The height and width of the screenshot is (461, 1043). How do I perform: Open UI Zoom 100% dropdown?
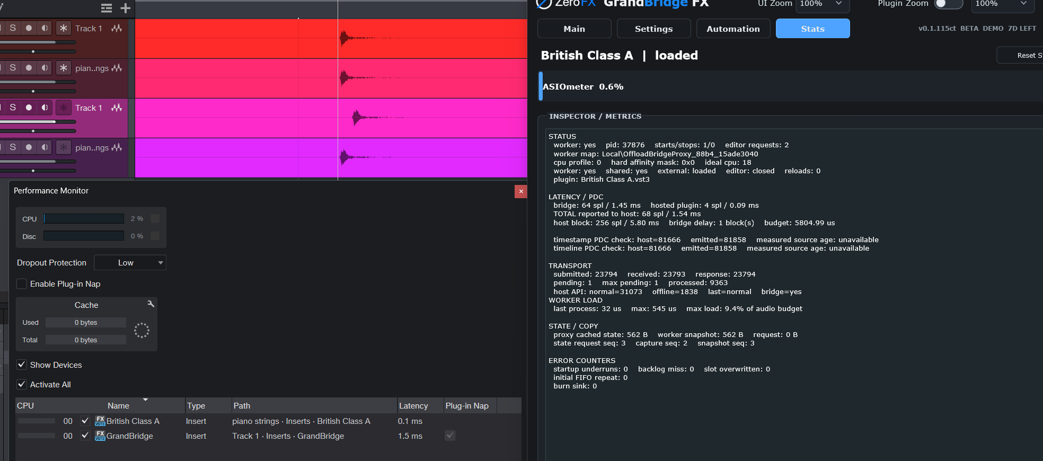pos(823,4)
